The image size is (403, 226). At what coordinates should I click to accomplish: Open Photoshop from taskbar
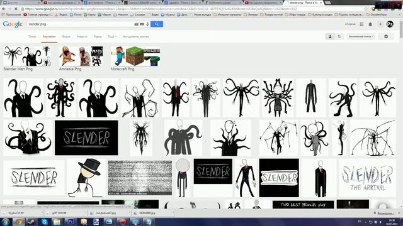click(71, 222)
